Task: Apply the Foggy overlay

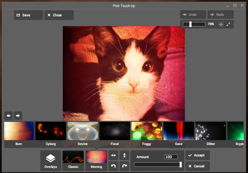Action: click(146, 131)
